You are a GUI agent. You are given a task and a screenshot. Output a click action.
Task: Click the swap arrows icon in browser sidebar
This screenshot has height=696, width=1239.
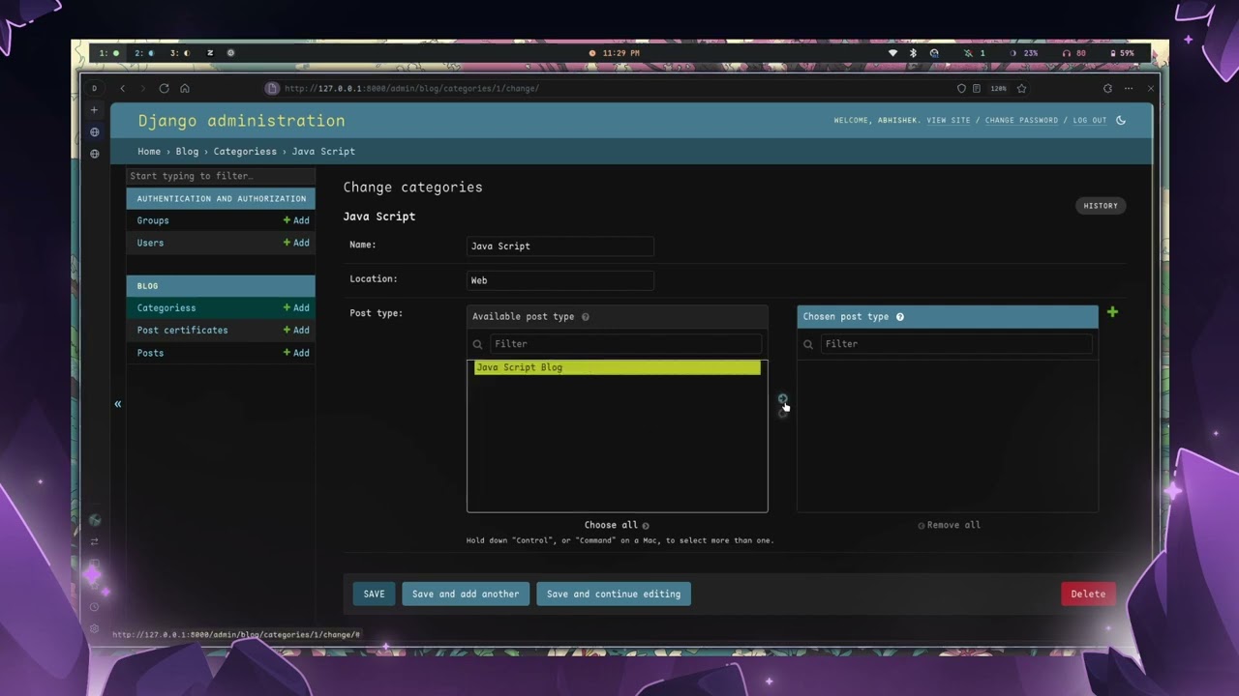(x=94, y=541)
